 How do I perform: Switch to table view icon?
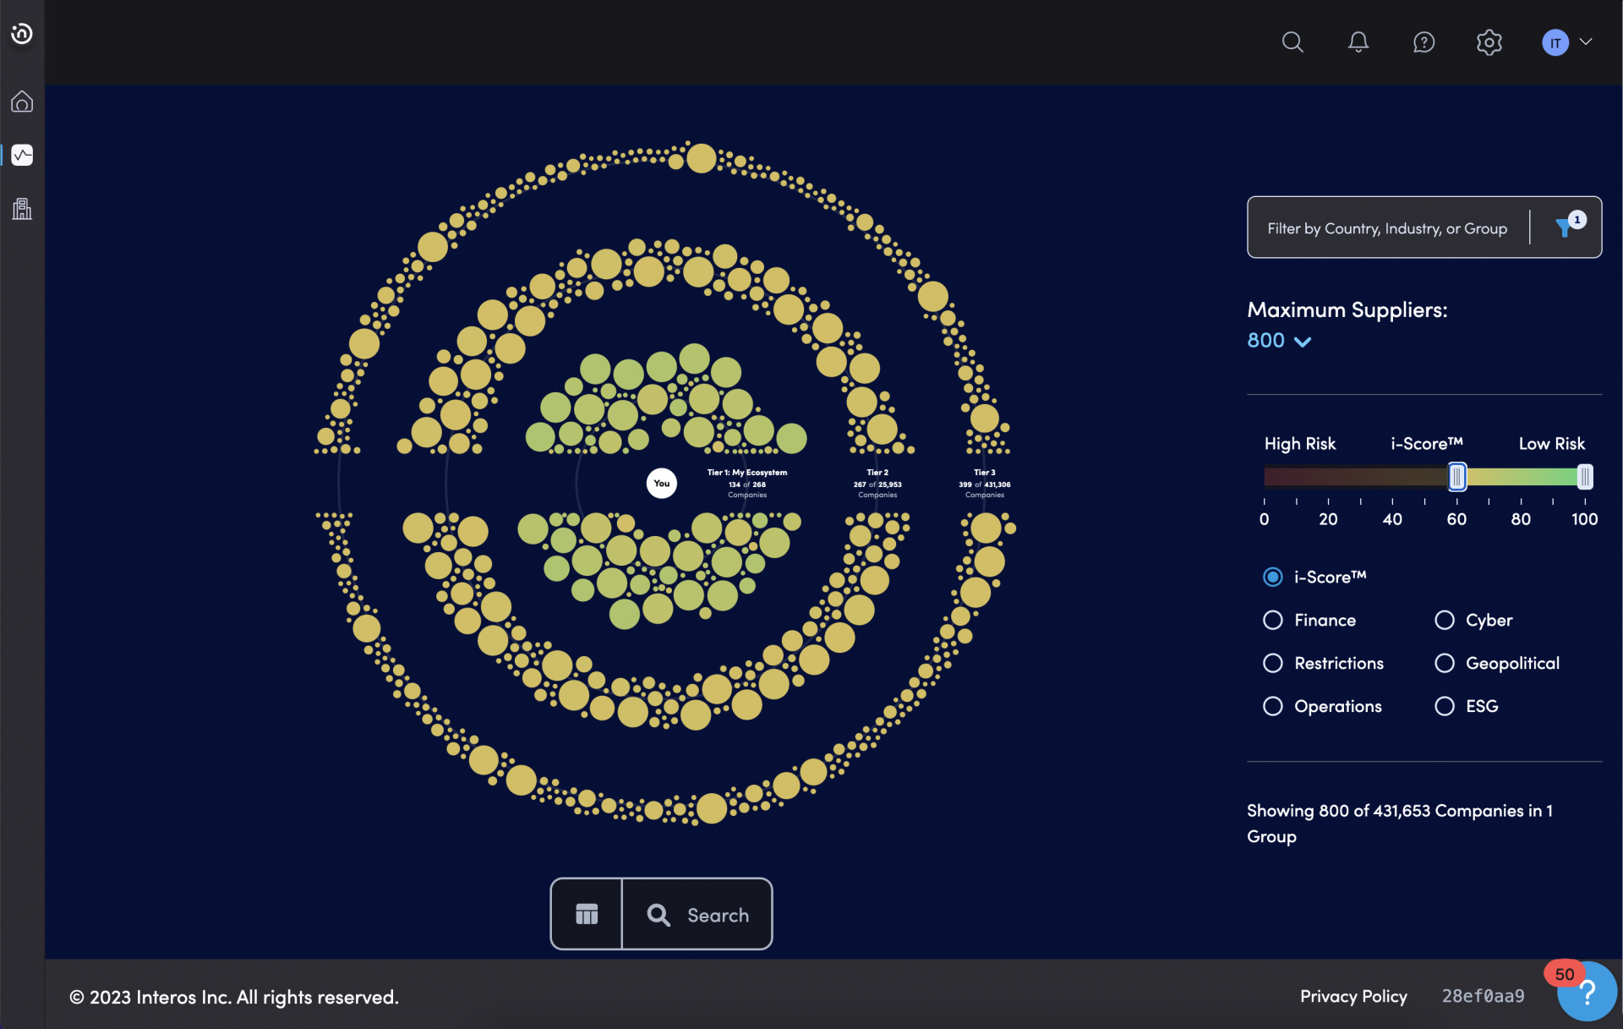(x=587, y=914)
